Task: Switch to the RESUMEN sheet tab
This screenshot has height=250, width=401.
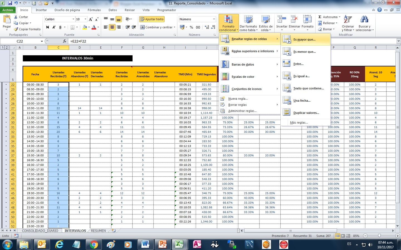Action: click(99, 231)
